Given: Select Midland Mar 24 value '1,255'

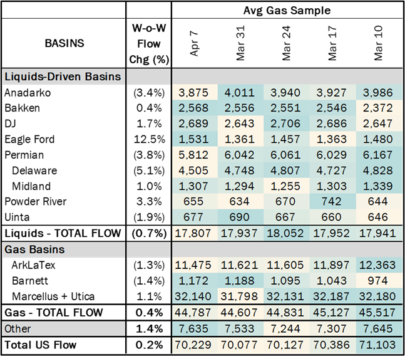Looking at the screenshot, I should pyautogui.click(x=285, y=186).
